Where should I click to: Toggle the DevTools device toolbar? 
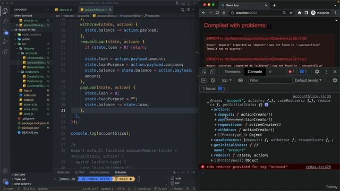tap(212, 72)
